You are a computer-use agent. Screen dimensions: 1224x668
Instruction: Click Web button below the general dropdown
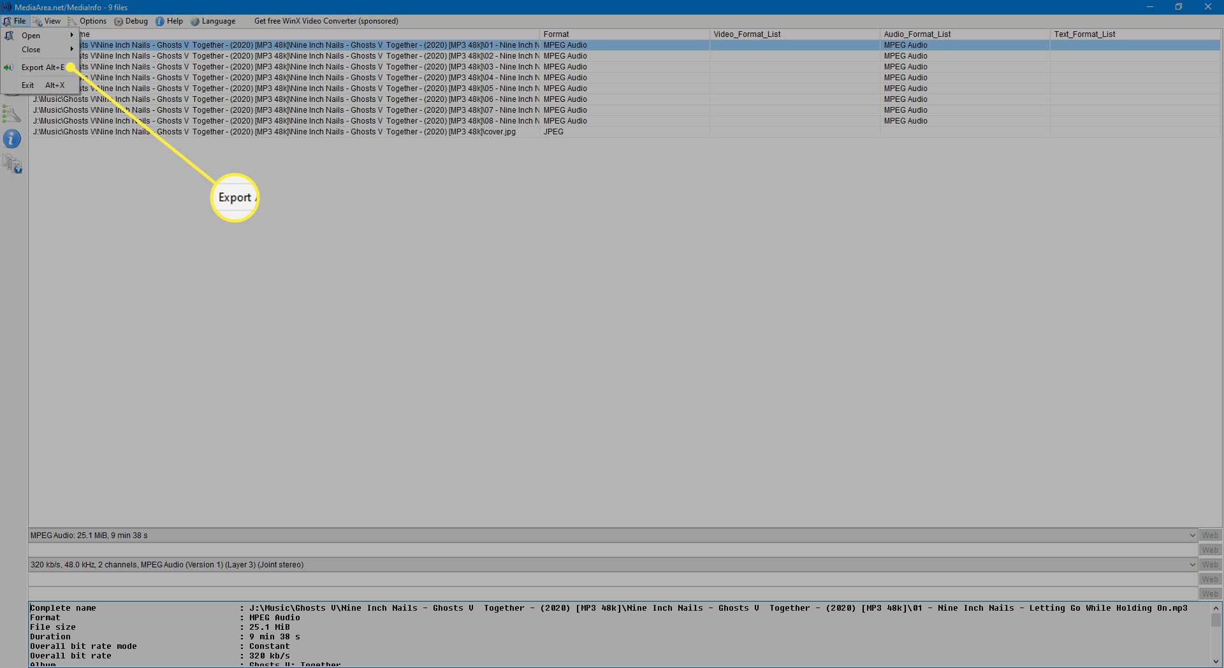[x=1210, y=550]
